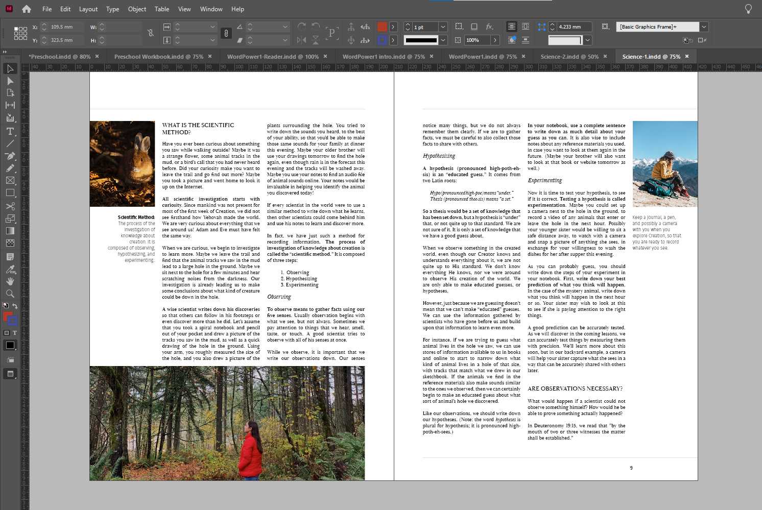Apply default fill and stroke

coord(6,306)
